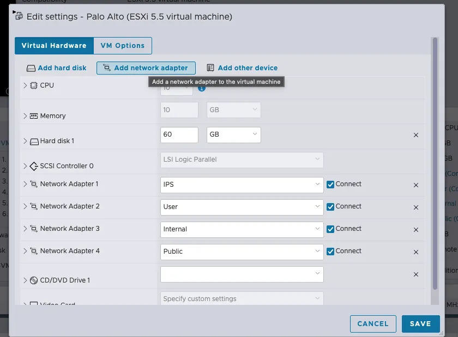Expand the Memory settings row

point(25,116)
